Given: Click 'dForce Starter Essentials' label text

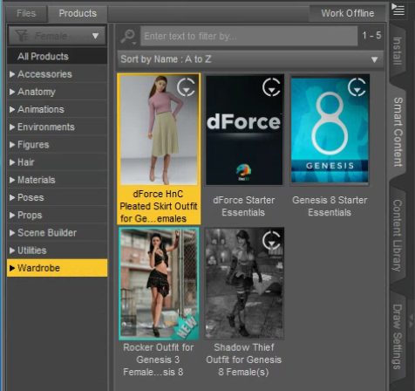Looking at the screenshot, I should 243,206.
